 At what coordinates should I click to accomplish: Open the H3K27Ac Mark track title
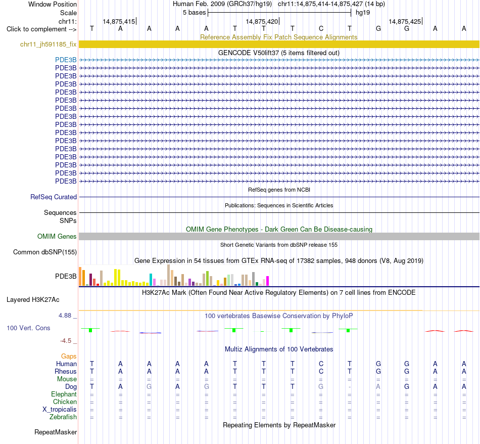pos(278,292)
